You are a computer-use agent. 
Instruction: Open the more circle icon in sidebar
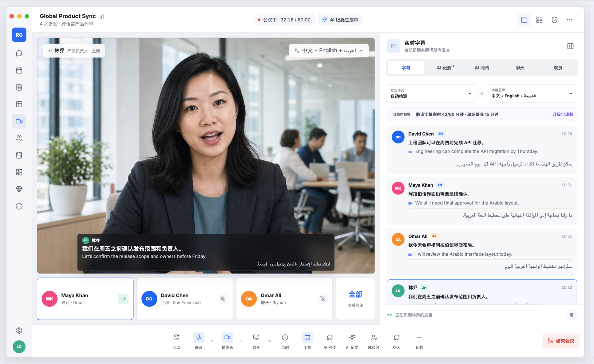(x=19, y=206)
